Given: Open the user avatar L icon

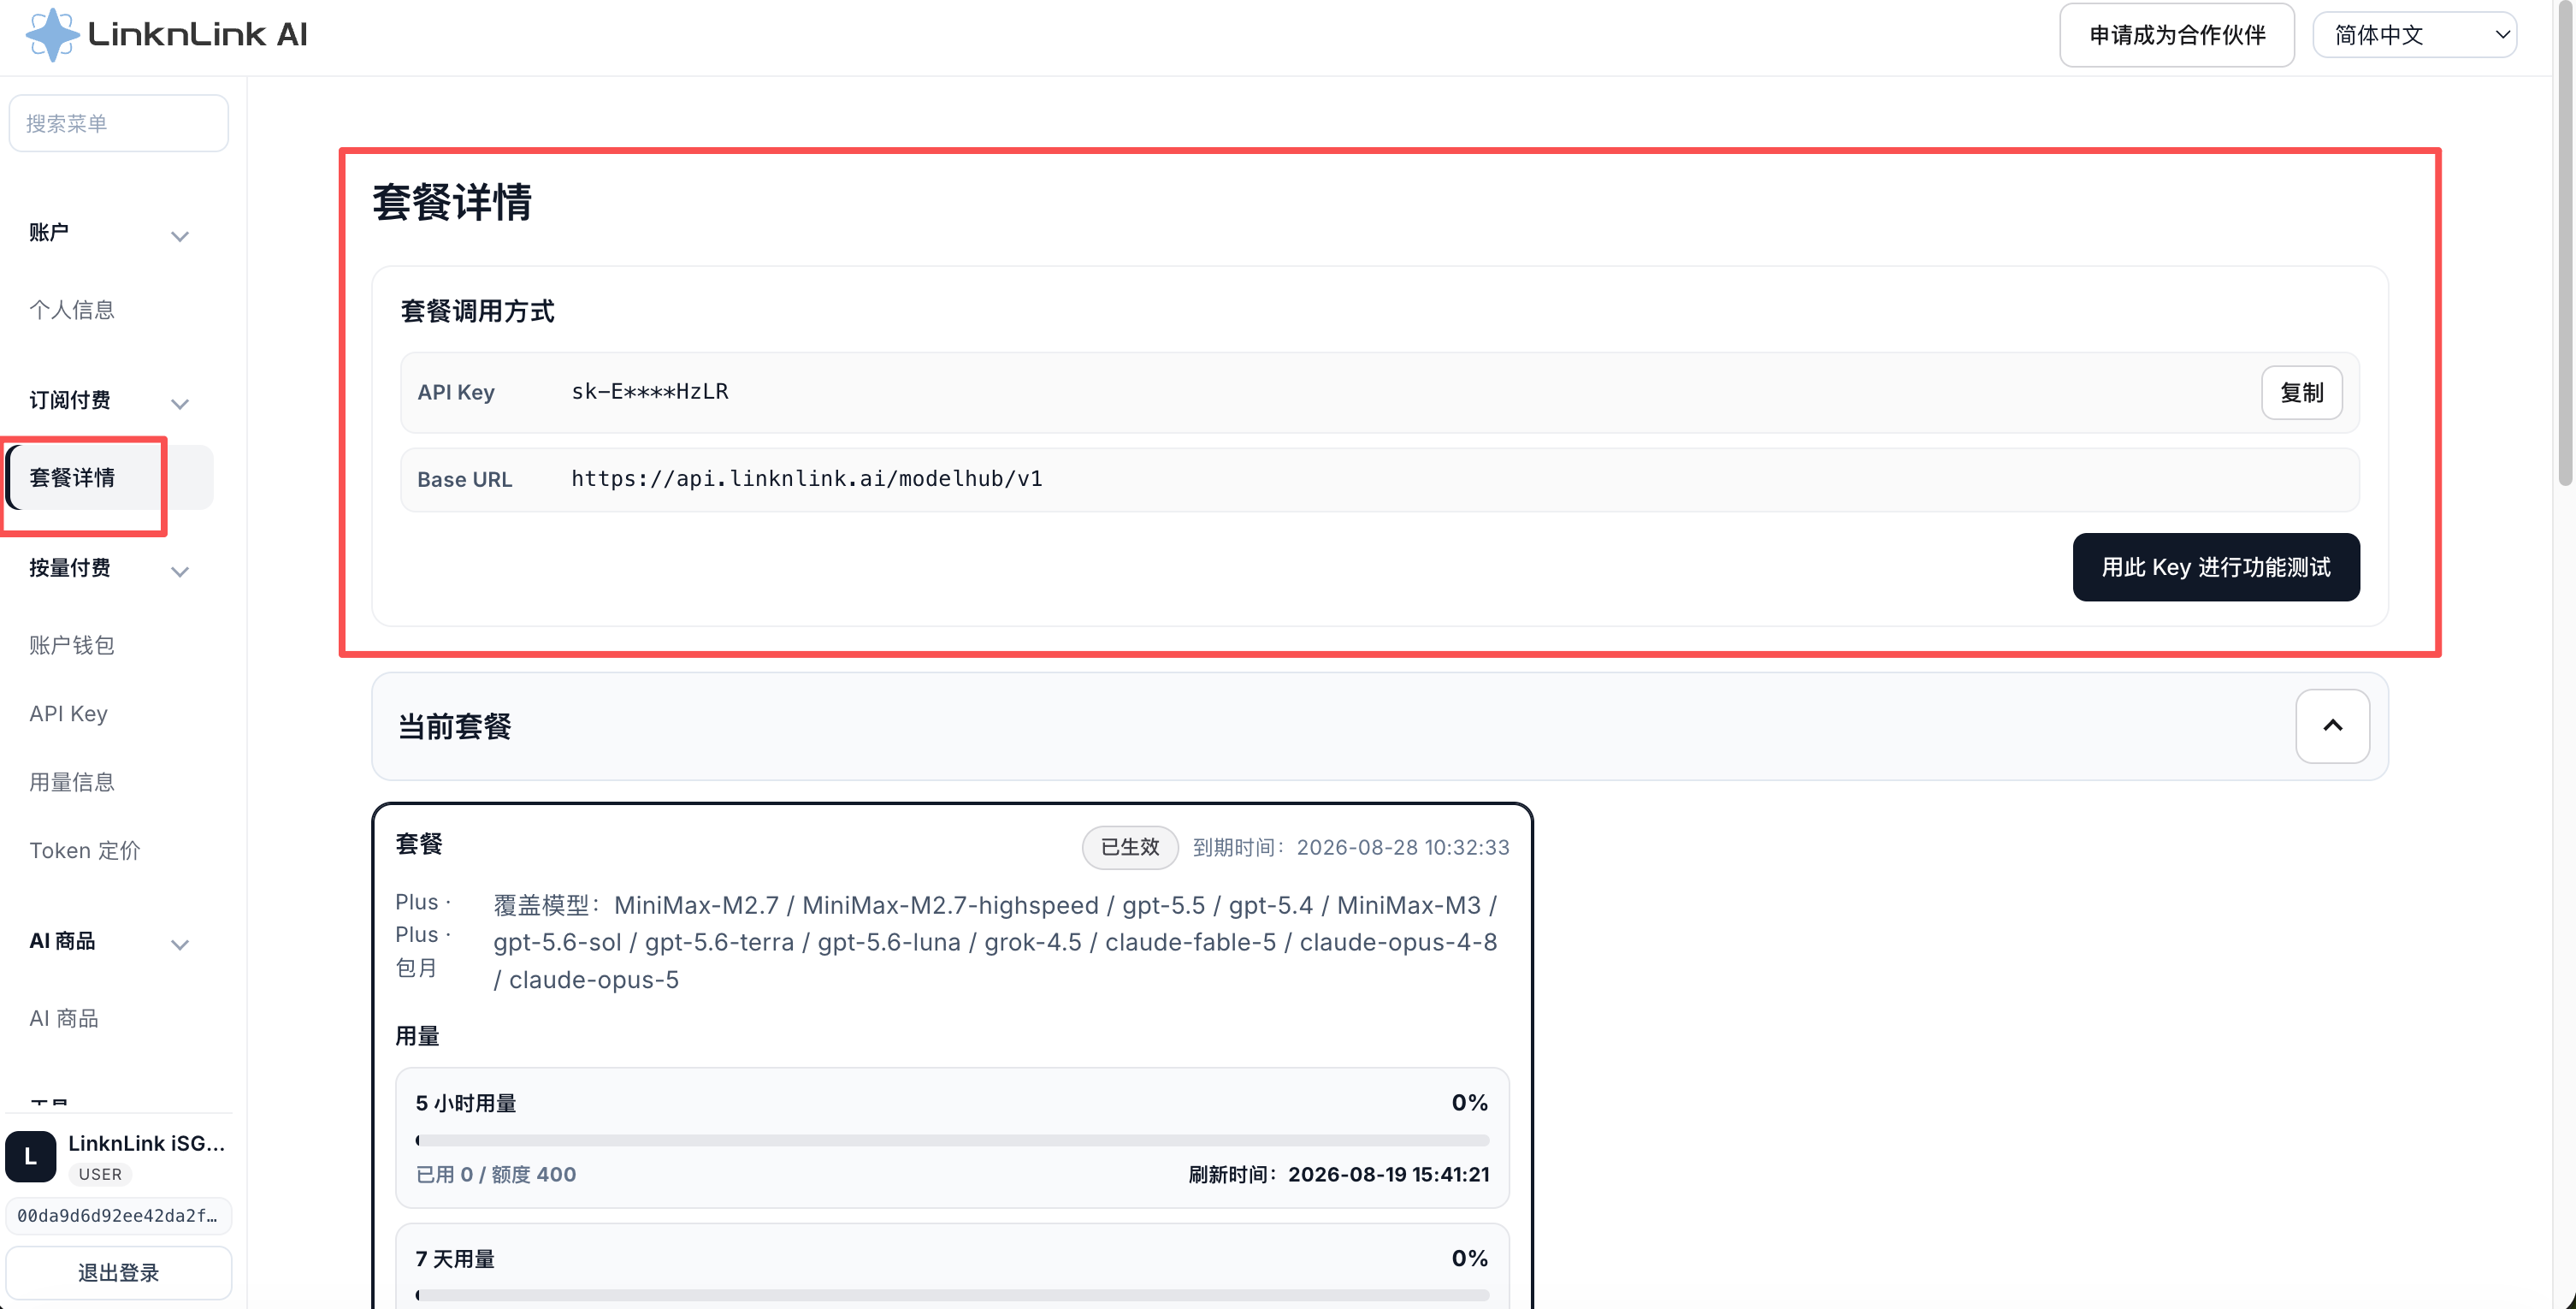Looking at the screenshot, I should point(30,1156).
